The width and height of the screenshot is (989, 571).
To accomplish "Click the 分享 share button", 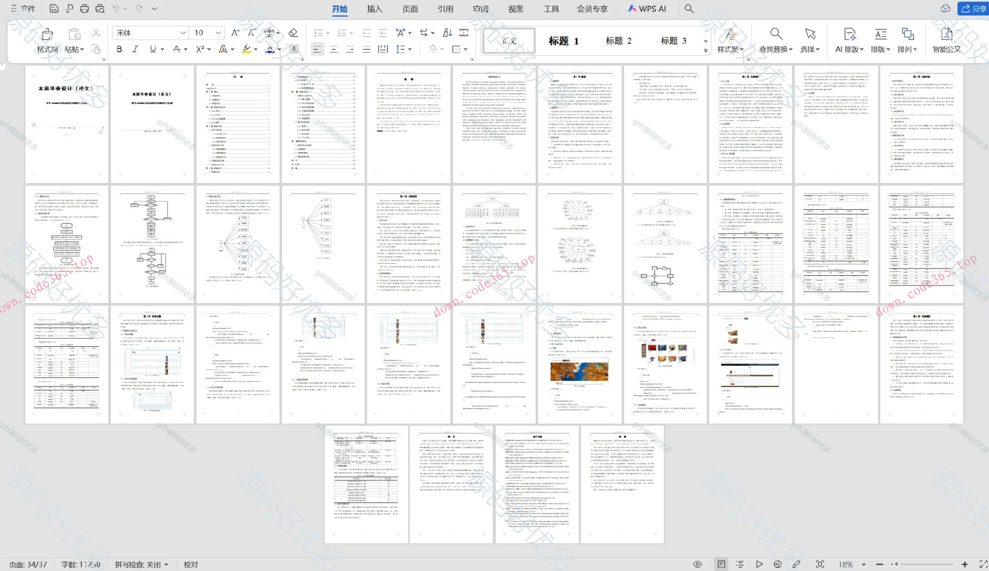I will point(973,9).
